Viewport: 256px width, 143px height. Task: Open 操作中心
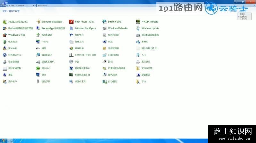click(76, 35)
